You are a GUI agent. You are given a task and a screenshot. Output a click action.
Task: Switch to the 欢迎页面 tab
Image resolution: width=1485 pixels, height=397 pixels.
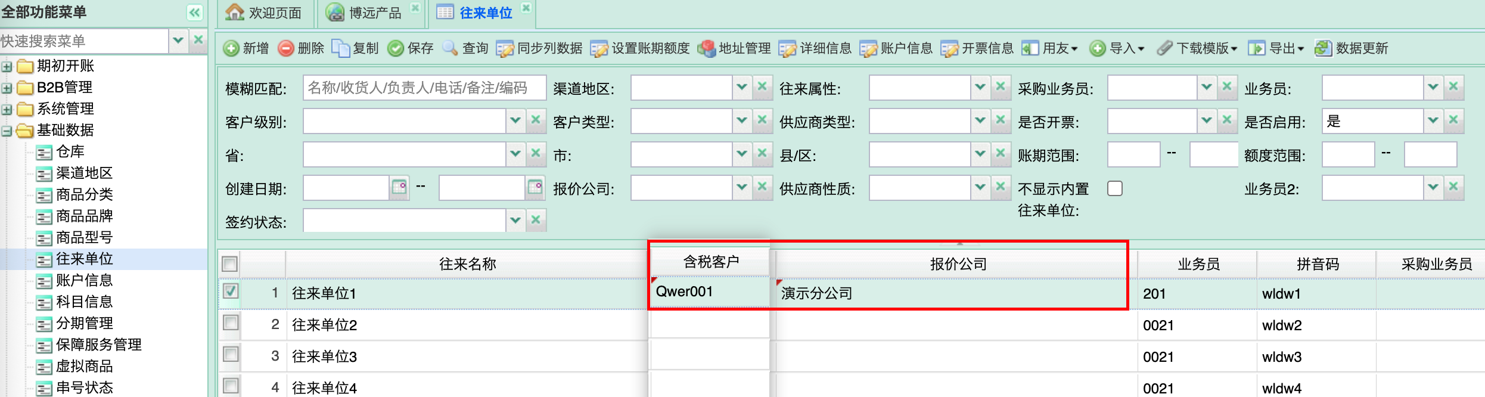point(264,13)
